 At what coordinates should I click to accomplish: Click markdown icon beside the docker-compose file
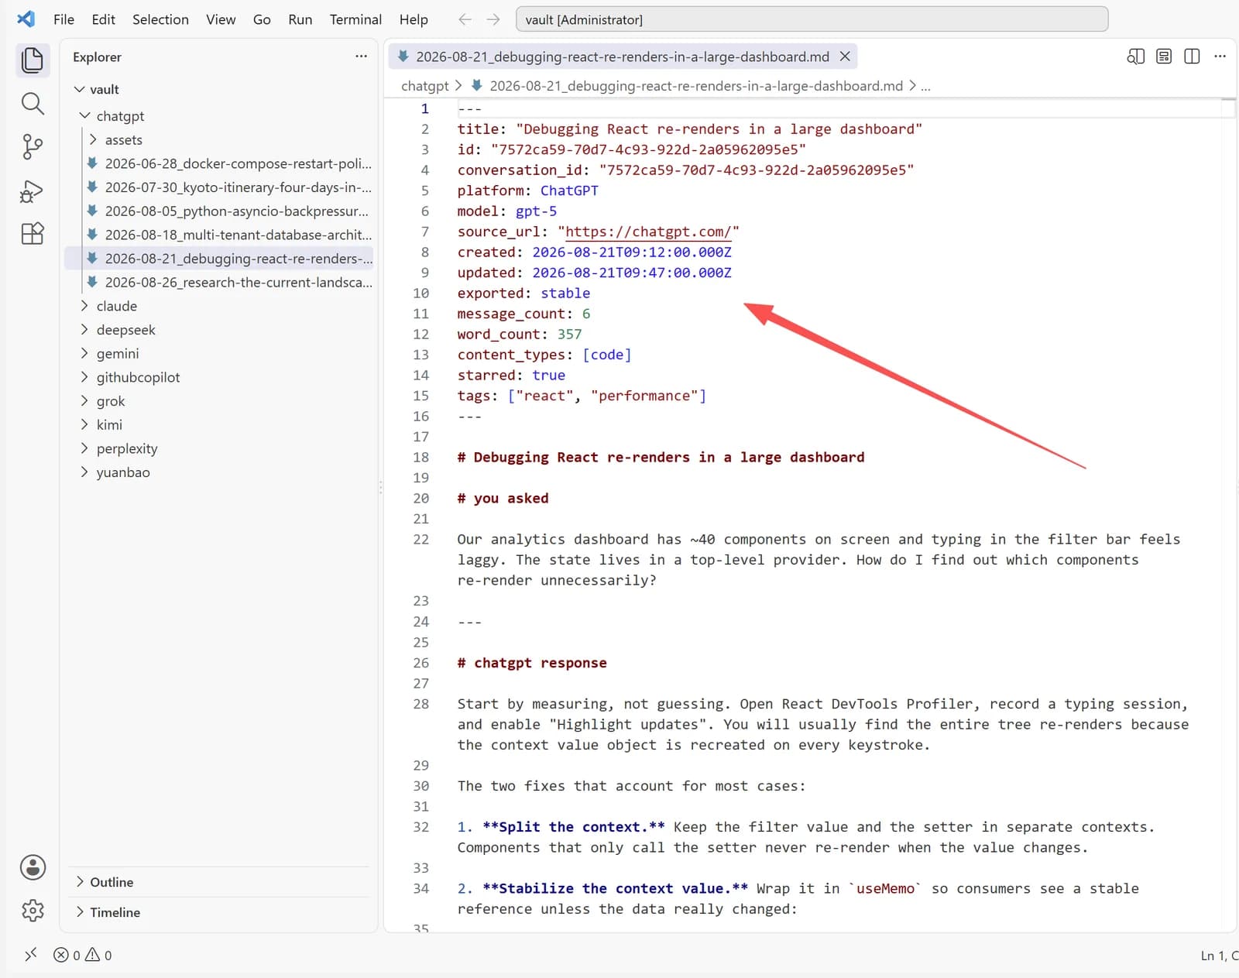[x=92, y=163]
